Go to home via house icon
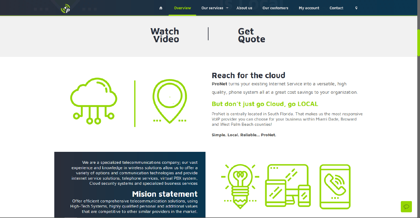The image size is (420, 218). (x=161, y=8)
